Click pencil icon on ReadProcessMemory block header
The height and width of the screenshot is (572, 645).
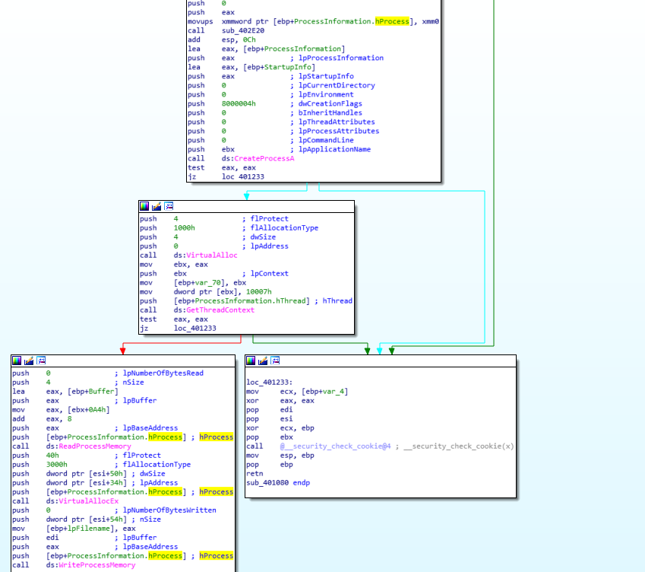pyautogui.click(x=29, y=361)
